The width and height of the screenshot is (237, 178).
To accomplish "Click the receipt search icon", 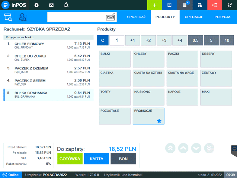I will (8, 17).
